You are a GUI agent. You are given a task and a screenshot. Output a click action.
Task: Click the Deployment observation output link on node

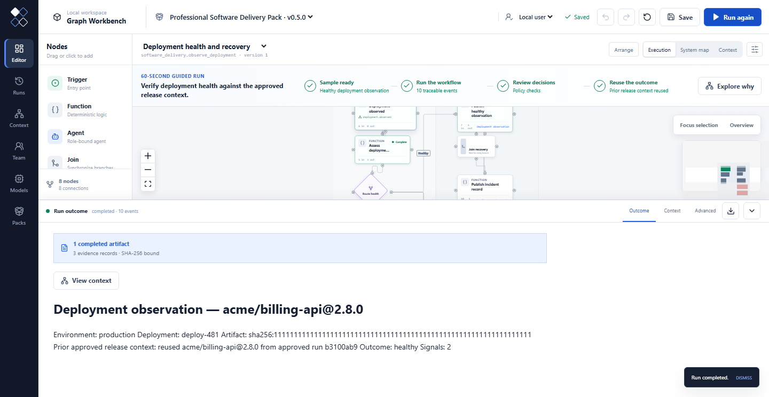coord(492,127)
